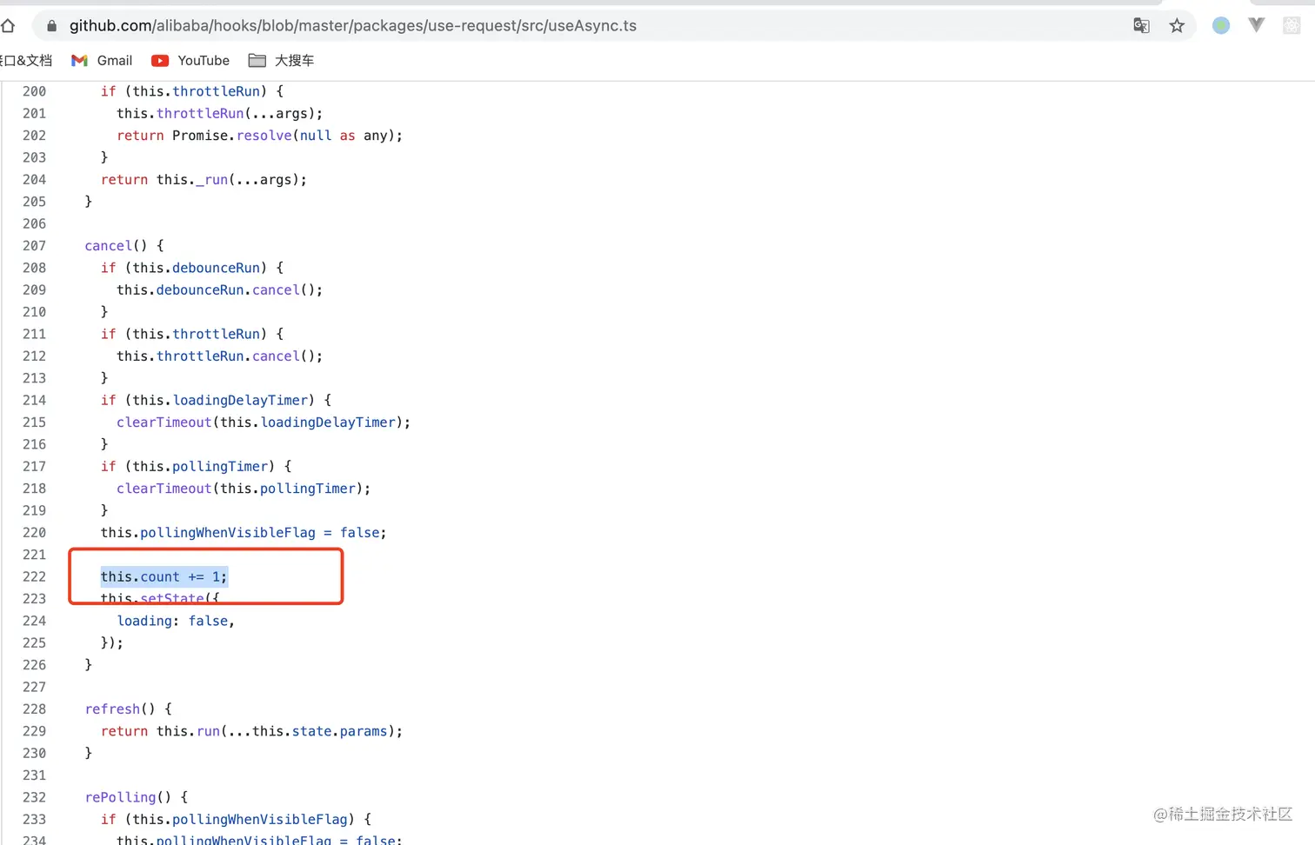The image size is (1315, 845).
Task: Click 'this.pollingWhenVisibleFlag = false;' on line 220
Action: pyautogui.click(x=244, y=533)
